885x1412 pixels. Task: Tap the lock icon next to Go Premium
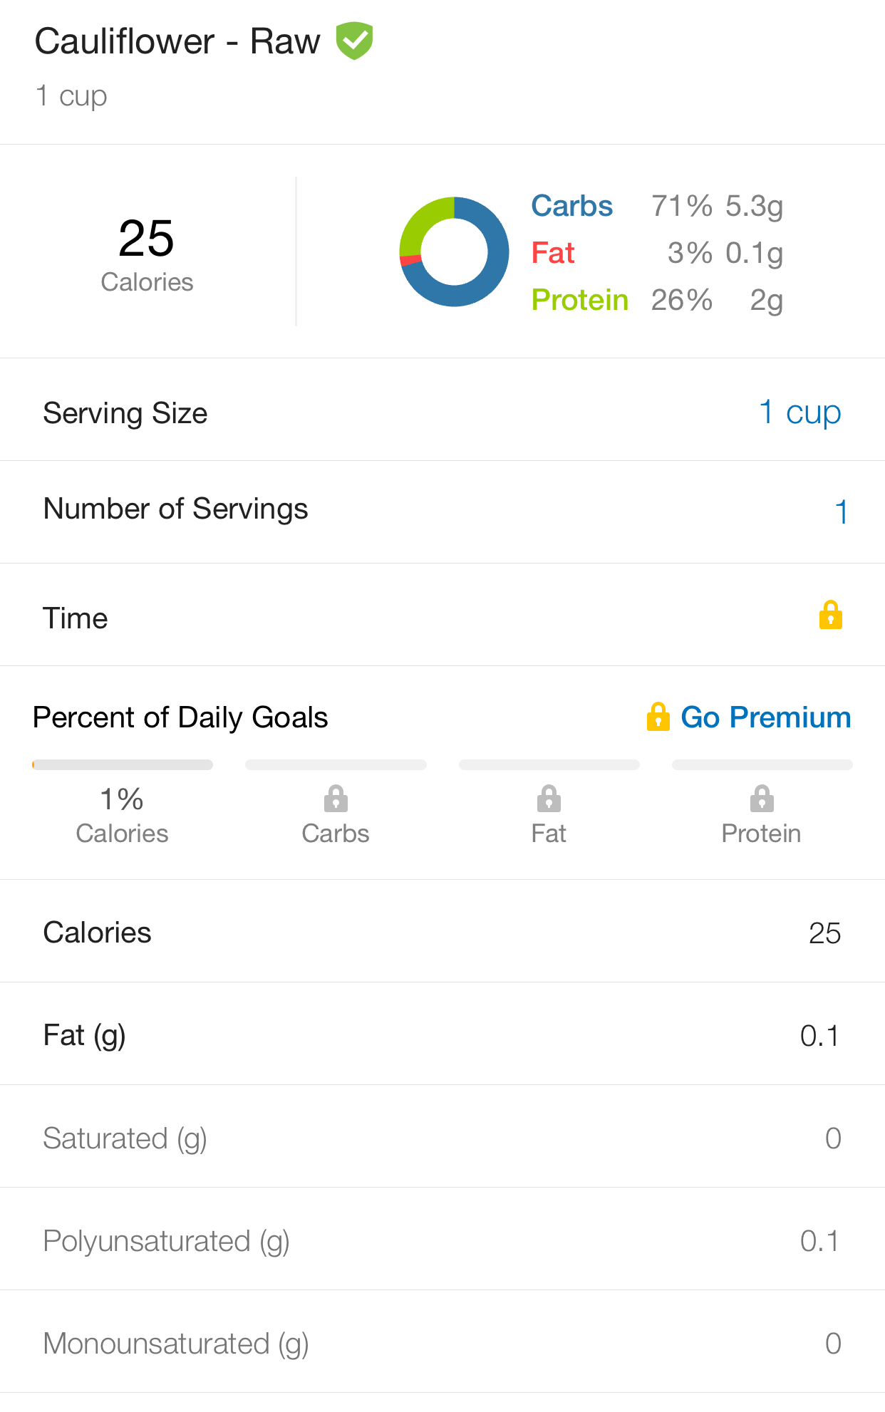(x=658, y=717)
